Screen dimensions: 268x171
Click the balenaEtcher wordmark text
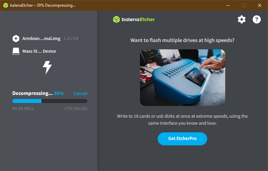click(138, 19)
